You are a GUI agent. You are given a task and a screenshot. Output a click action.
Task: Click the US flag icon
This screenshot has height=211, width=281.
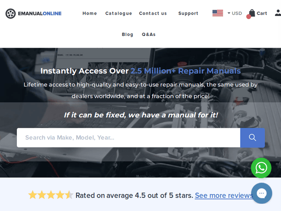(x=217, y=13)
